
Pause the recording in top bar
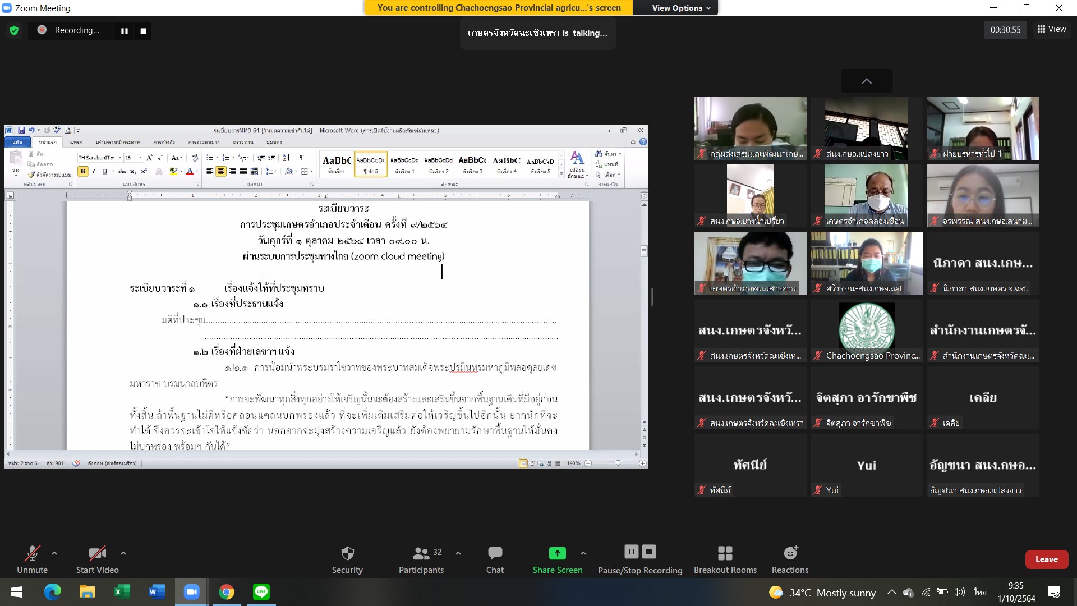[125, 31]
